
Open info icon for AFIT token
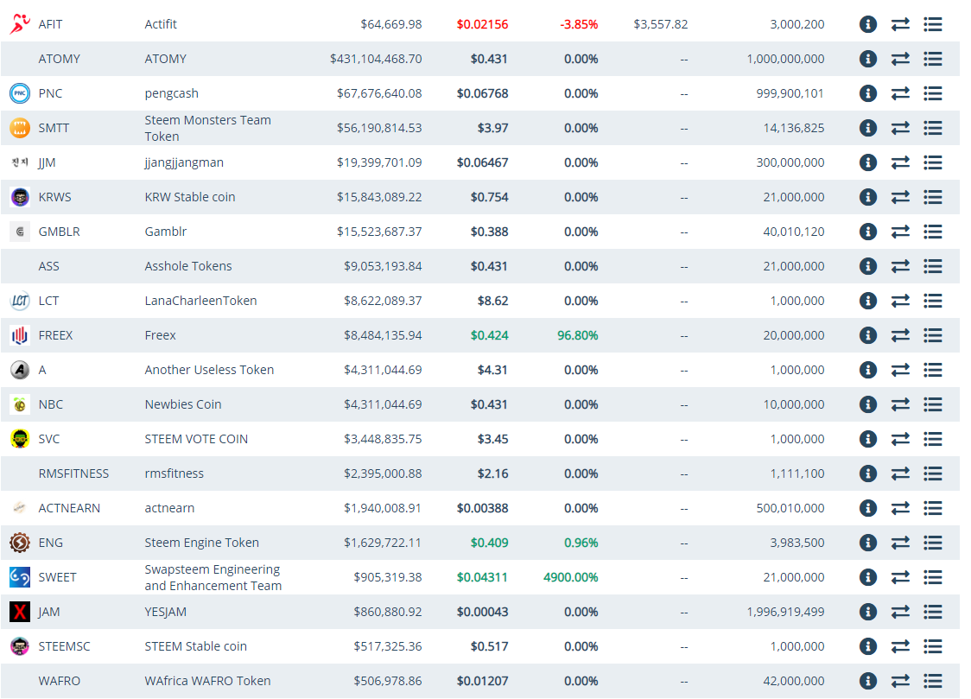pos(868,24)
